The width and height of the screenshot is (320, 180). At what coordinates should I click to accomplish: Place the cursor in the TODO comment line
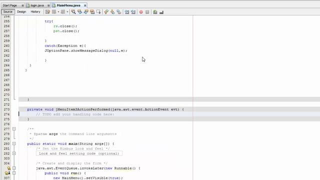pyautogui.click(x=75, y=114)
